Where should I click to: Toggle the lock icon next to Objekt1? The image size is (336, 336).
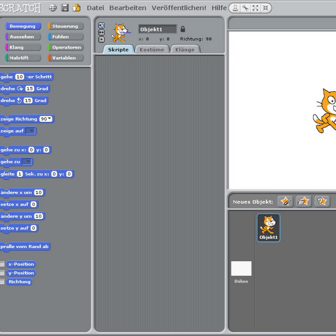(183, 29)
